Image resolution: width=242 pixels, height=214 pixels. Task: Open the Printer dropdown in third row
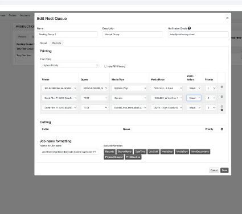[x=59, y=108]
